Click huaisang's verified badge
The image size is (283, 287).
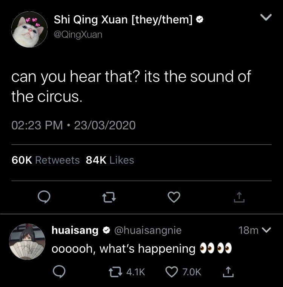pos(106,230)
